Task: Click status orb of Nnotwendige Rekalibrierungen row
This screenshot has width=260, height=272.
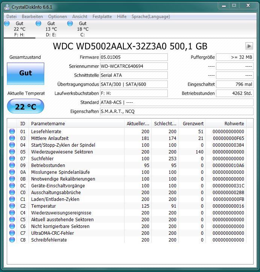Action: (x=12, y=179)
